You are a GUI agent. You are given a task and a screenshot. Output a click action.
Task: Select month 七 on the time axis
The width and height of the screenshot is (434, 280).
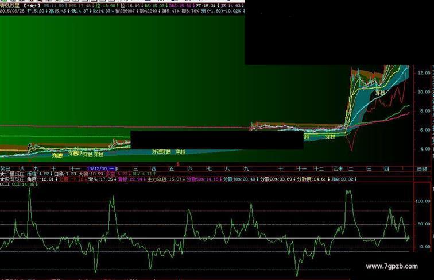210,168
